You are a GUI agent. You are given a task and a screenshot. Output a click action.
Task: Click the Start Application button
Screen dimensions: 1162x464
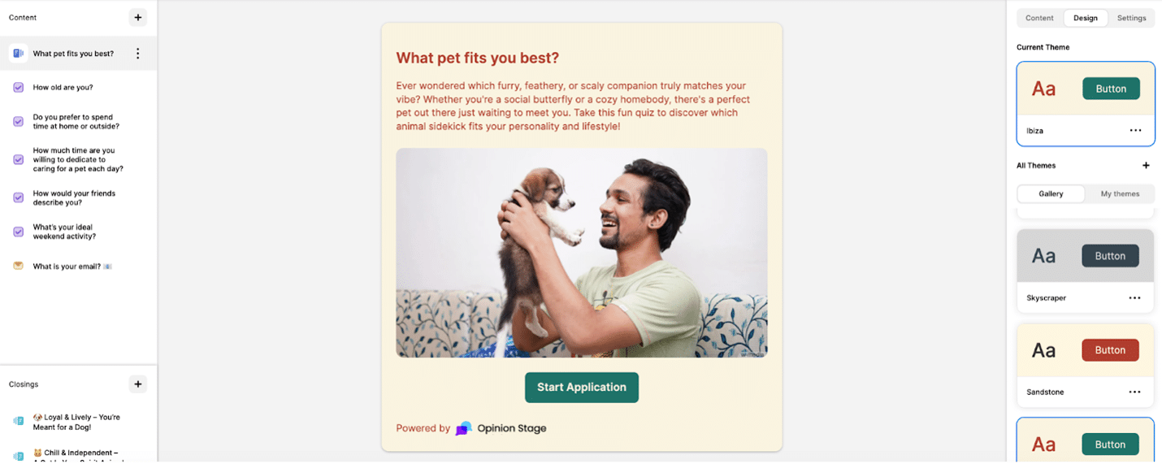(x=582, y=388)
